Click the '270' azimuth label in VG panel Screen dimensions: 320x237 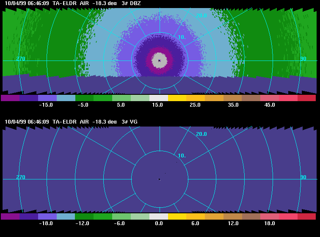pyautogui.click(x=21, y=177)
